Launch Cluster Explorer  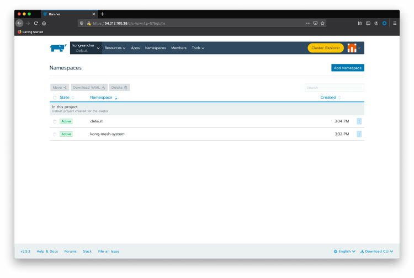click(325, 48)
